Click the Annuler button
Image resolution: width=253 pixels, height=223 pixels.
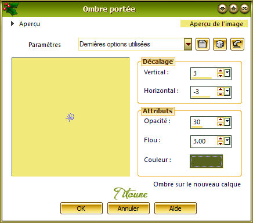coord(128,208)
